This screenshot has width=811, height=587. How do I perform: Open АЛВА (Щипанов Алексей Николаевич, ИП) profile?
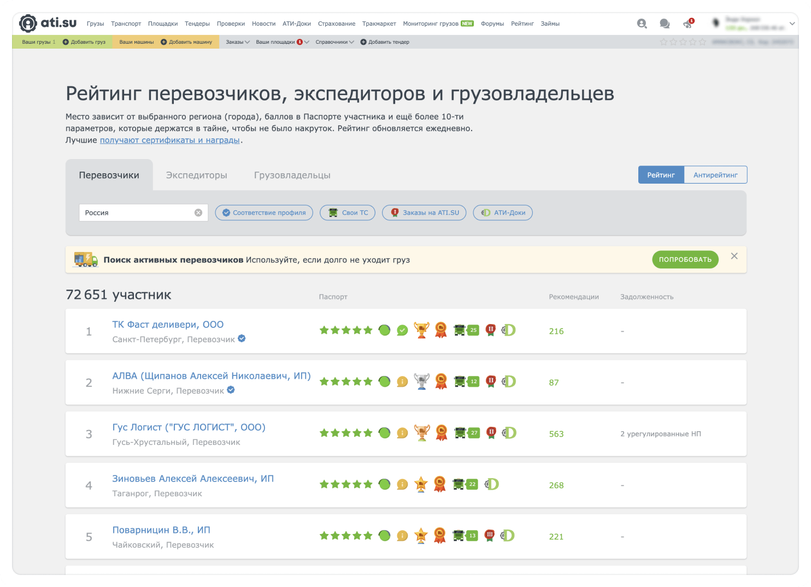(x=211, y=375)
